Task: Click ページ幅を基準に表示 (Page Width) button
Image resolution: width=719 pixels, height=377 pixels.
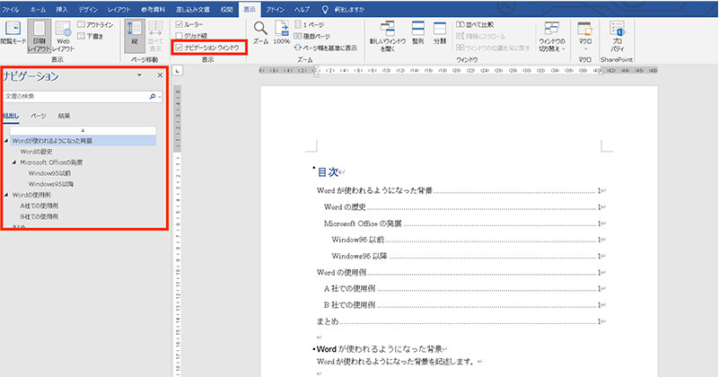Action: 323,46
